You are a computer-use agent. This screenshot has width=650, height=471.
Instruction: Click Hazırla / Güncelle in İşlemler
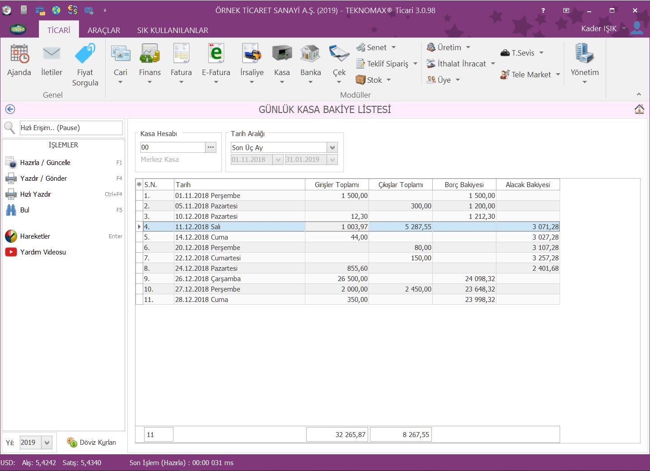pos(45,162)
